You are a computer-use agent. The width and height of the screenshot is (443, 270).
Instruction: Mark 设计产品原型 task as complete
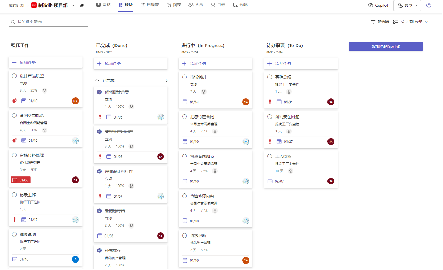(x=14, y=76)
